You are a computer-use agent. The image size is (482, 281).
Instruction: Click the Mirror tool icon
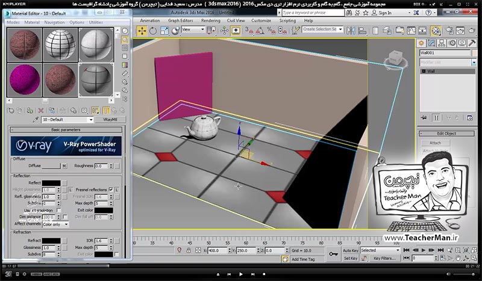pyautogui.click(x=351, y=31)
